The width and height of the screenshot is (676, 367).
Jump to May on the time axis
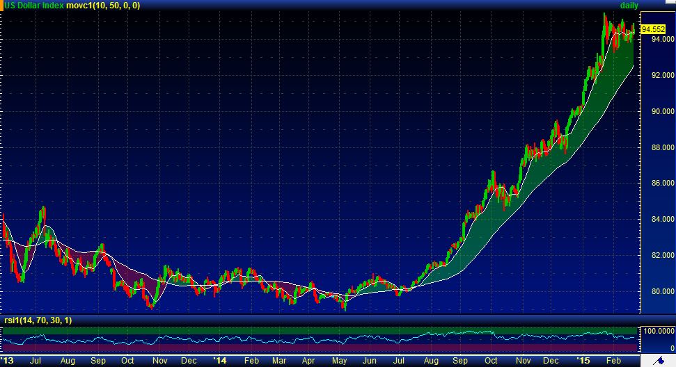click(x=339, y=361)
